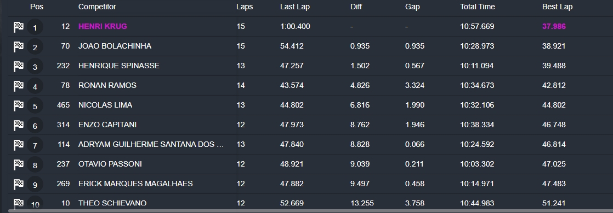Click the checkered flag beside Joao Bolachinha
This screenshot has width=613, height=213.
click(19, 47)
